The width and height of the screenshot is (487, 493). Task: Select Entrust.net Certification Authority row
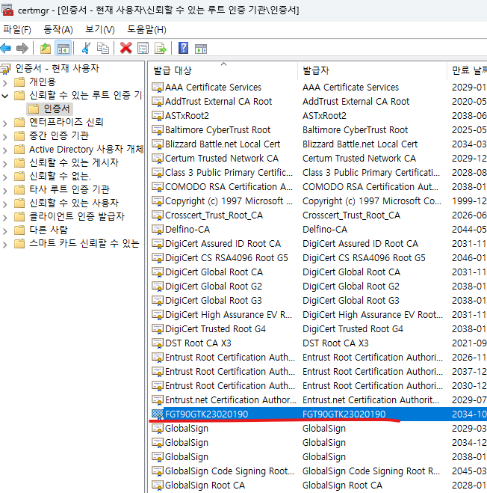pos(318,400)
